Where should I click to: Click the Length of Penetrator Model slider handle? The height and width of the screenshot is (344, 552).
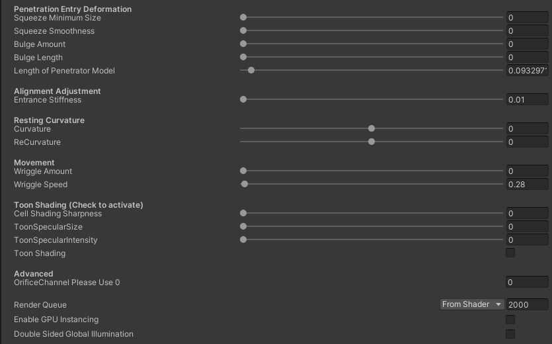(x=251, y=70)
